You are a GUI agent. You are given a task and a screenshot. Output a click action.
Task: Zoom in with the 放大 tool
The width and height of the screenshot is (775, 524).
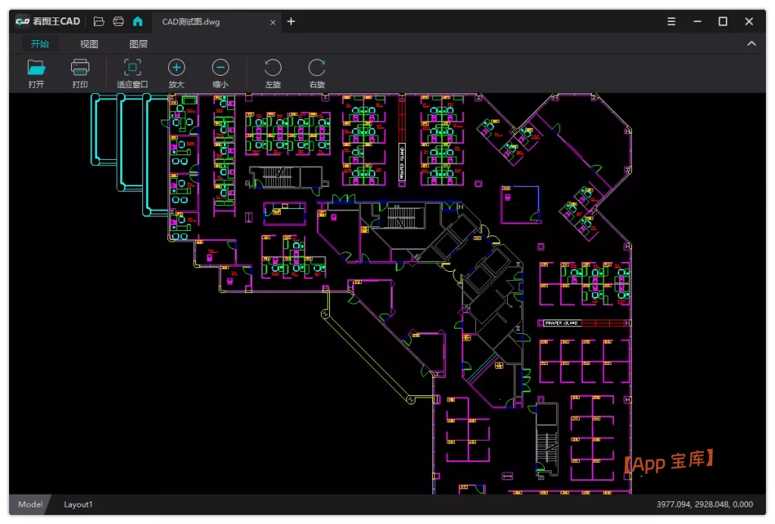[x=176, y=73]
